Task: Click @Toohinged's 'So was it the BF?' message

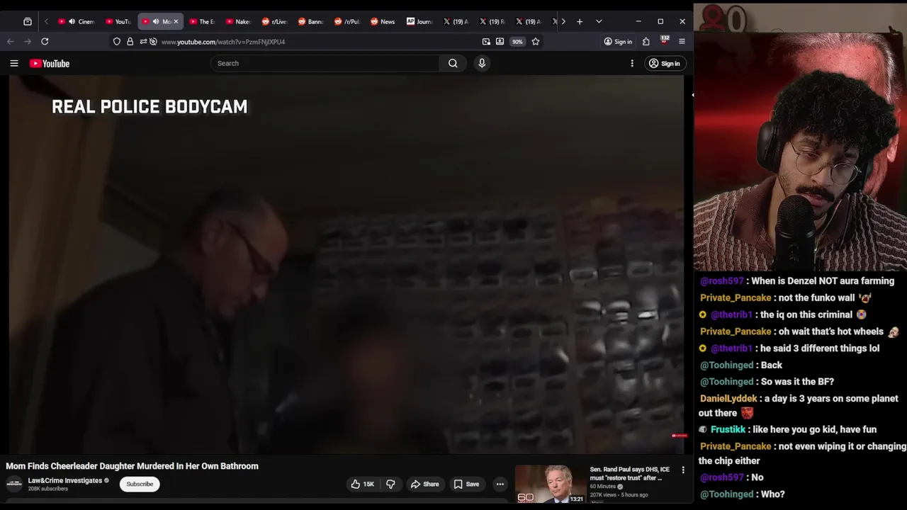Action: (x=767, y=382)
